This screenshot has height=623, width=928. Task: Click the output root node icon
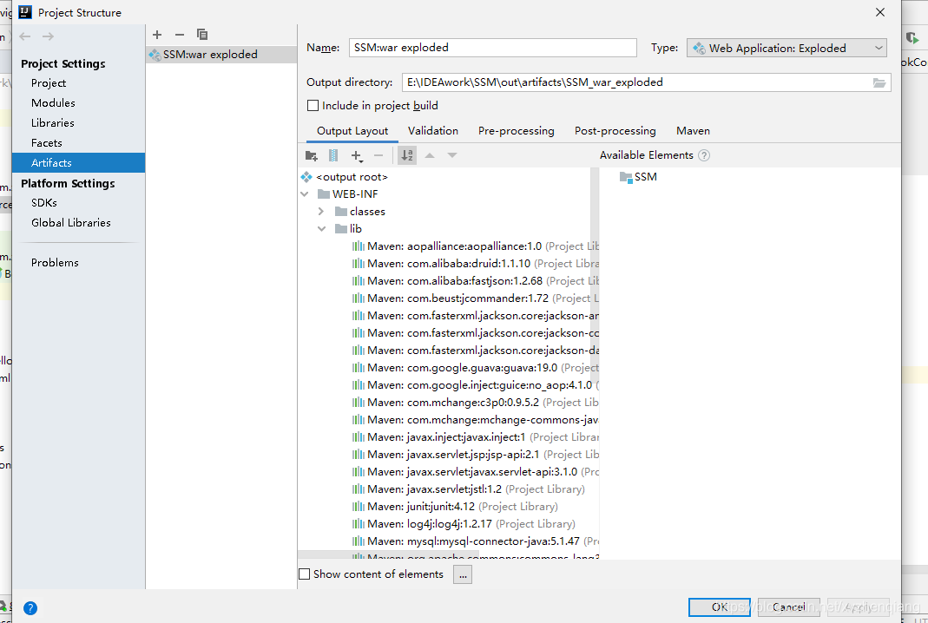click(x=306, y=177)
